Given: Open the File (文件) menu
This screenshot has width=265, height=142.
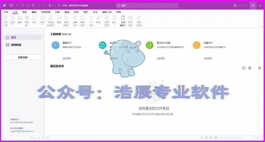Looking at the screenshot, I should (6, 12).
